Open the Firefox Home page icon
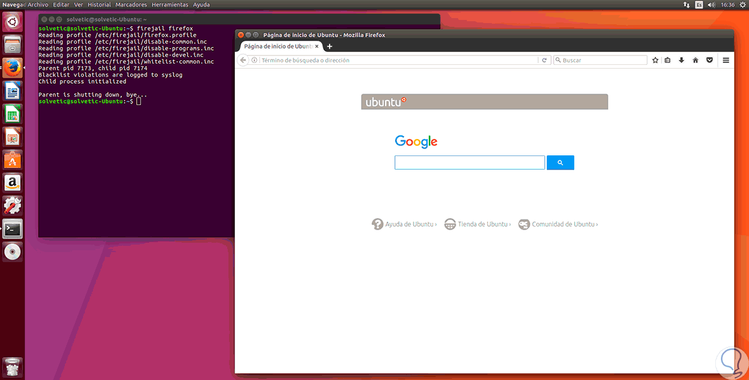The width and height of the screenshot is (749, 380). [695, 60]
